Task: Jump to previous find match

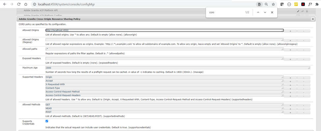Action: point(258,12)
